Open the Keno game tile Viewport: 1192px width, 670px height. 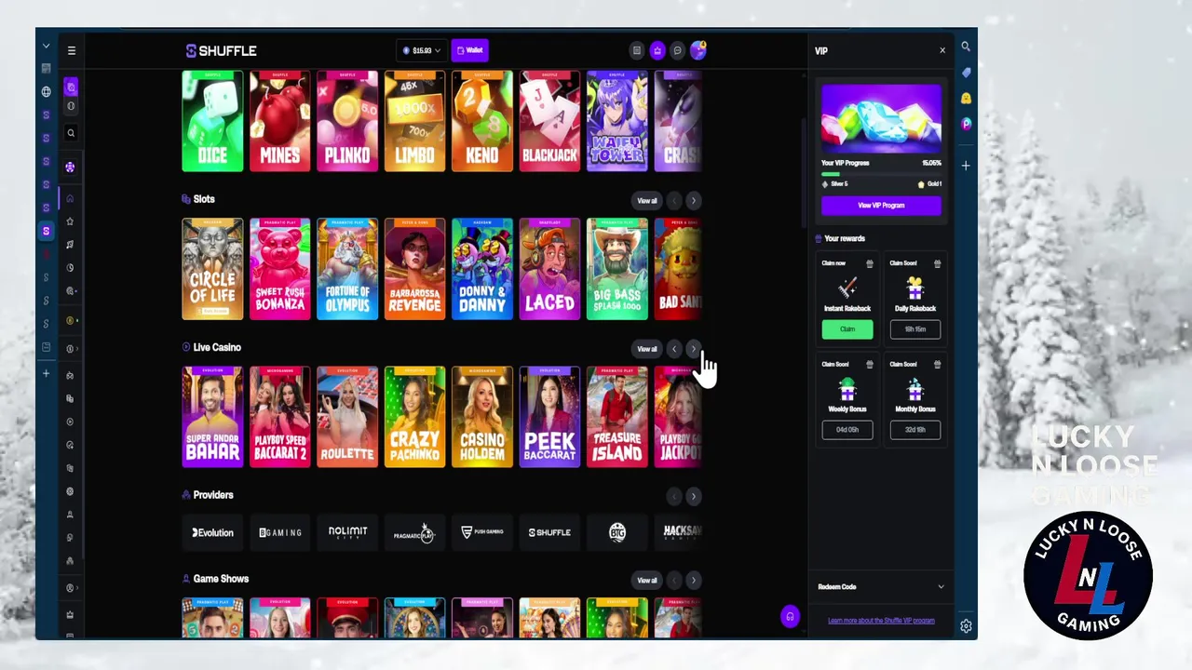[x=482, y=121]
